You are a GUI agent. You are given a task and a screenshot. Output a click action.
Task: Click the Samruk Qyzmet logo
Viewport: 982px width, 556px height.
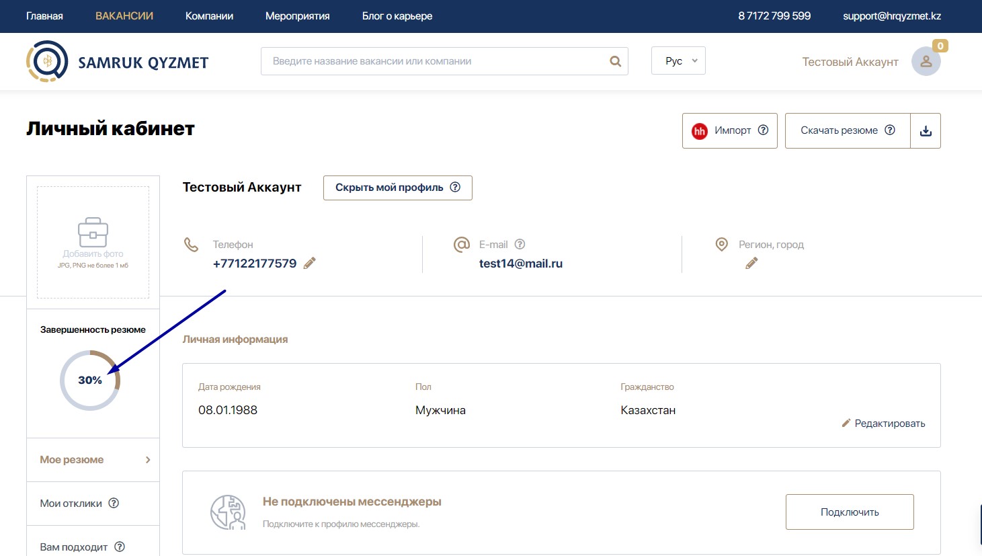[117, 61]
